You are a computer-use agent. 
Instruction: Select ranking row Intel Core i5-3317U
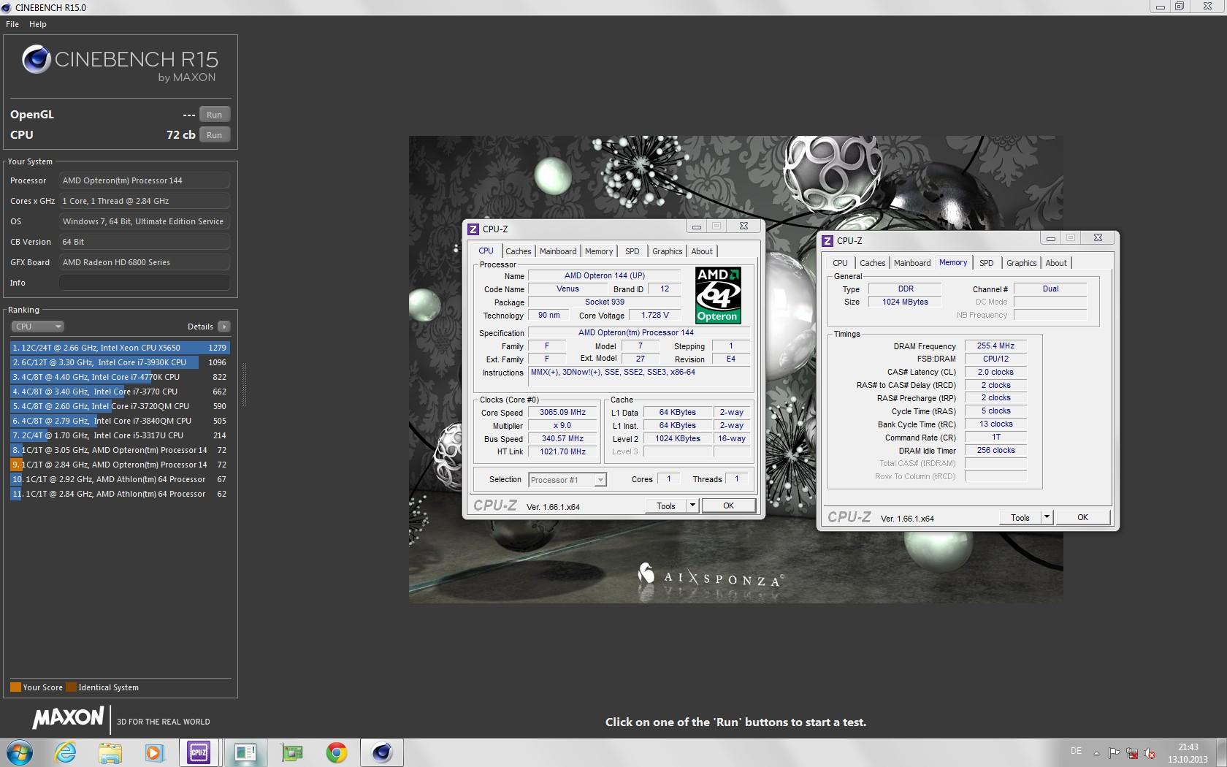(x=120, y=435)
